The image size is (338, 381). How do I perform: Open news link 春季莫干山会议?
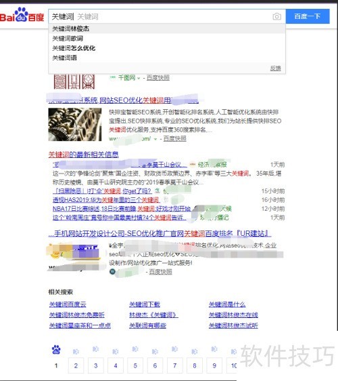(x=120, y=165)
